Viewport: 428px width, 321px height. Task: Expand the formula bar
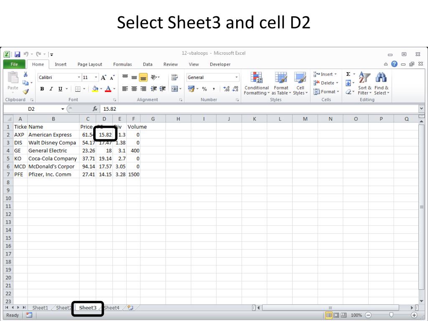(421, 108)
